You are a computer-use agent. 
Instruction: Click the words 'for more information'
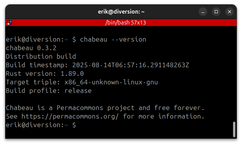(164, 116)
